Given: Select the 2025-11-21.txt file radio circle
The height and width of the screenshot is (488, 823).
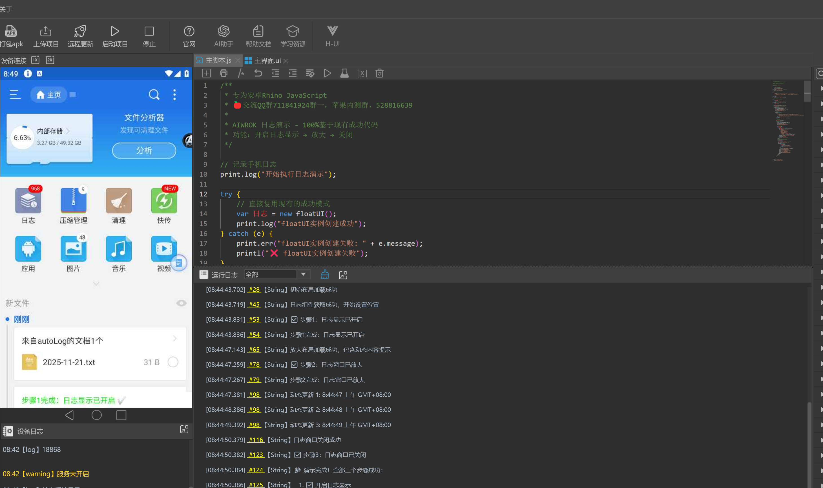Looking at the screenshot, I should coord(173,362).
